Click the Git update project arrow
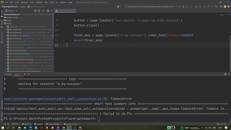This screenshot has height=130, width=231. click(x=200, y=6)
